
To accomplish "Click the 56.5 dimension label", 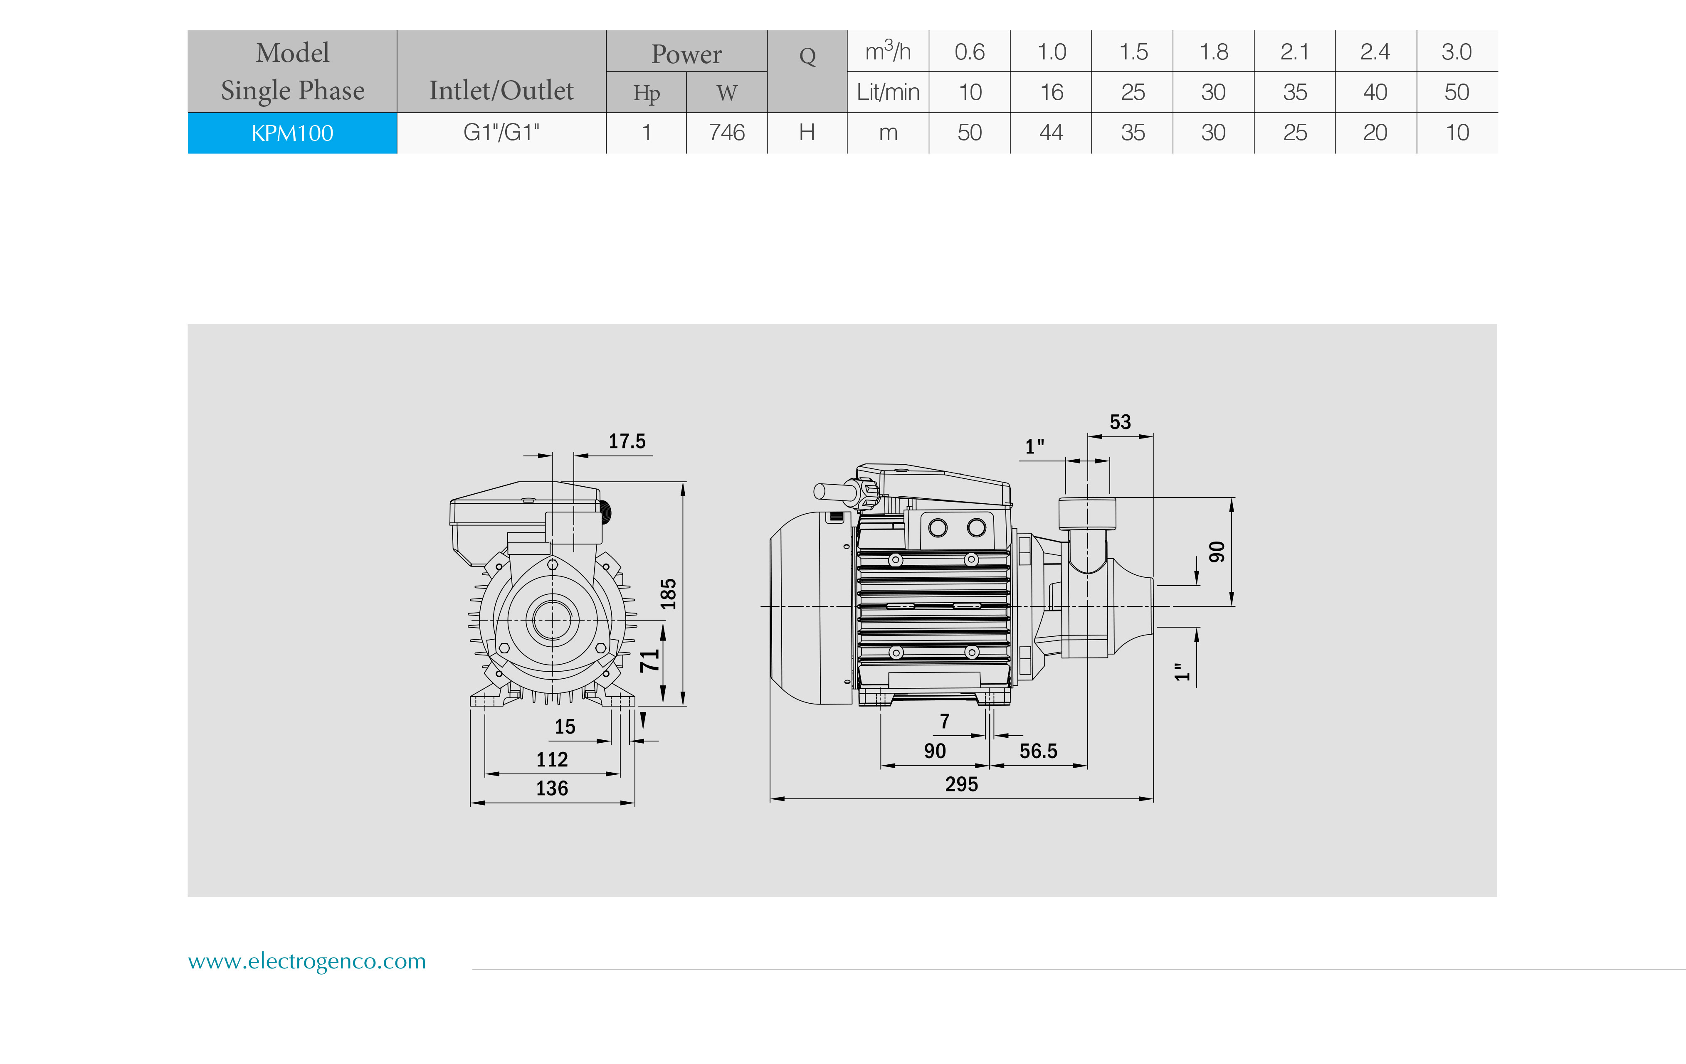I will coord(1038,751).
